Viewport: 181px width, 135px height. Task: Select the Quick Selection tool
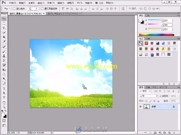(x=4, y=32)
